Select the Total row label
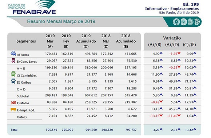 point(14,130)
